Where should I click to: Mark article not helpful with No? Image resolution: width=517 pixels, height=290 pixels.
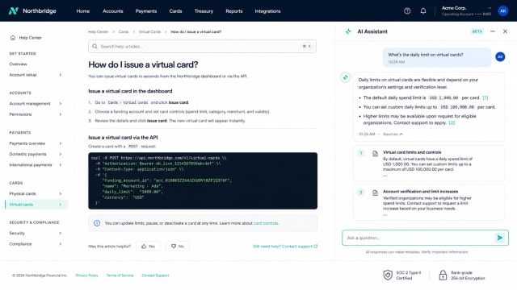pyautogui.click(x=178, y=246)
